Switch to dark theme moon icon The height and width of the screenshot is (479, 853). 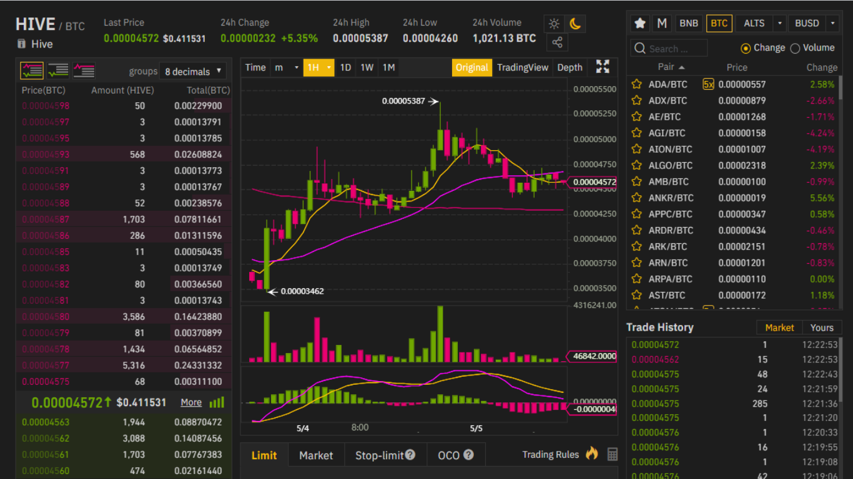click(575, 24)
